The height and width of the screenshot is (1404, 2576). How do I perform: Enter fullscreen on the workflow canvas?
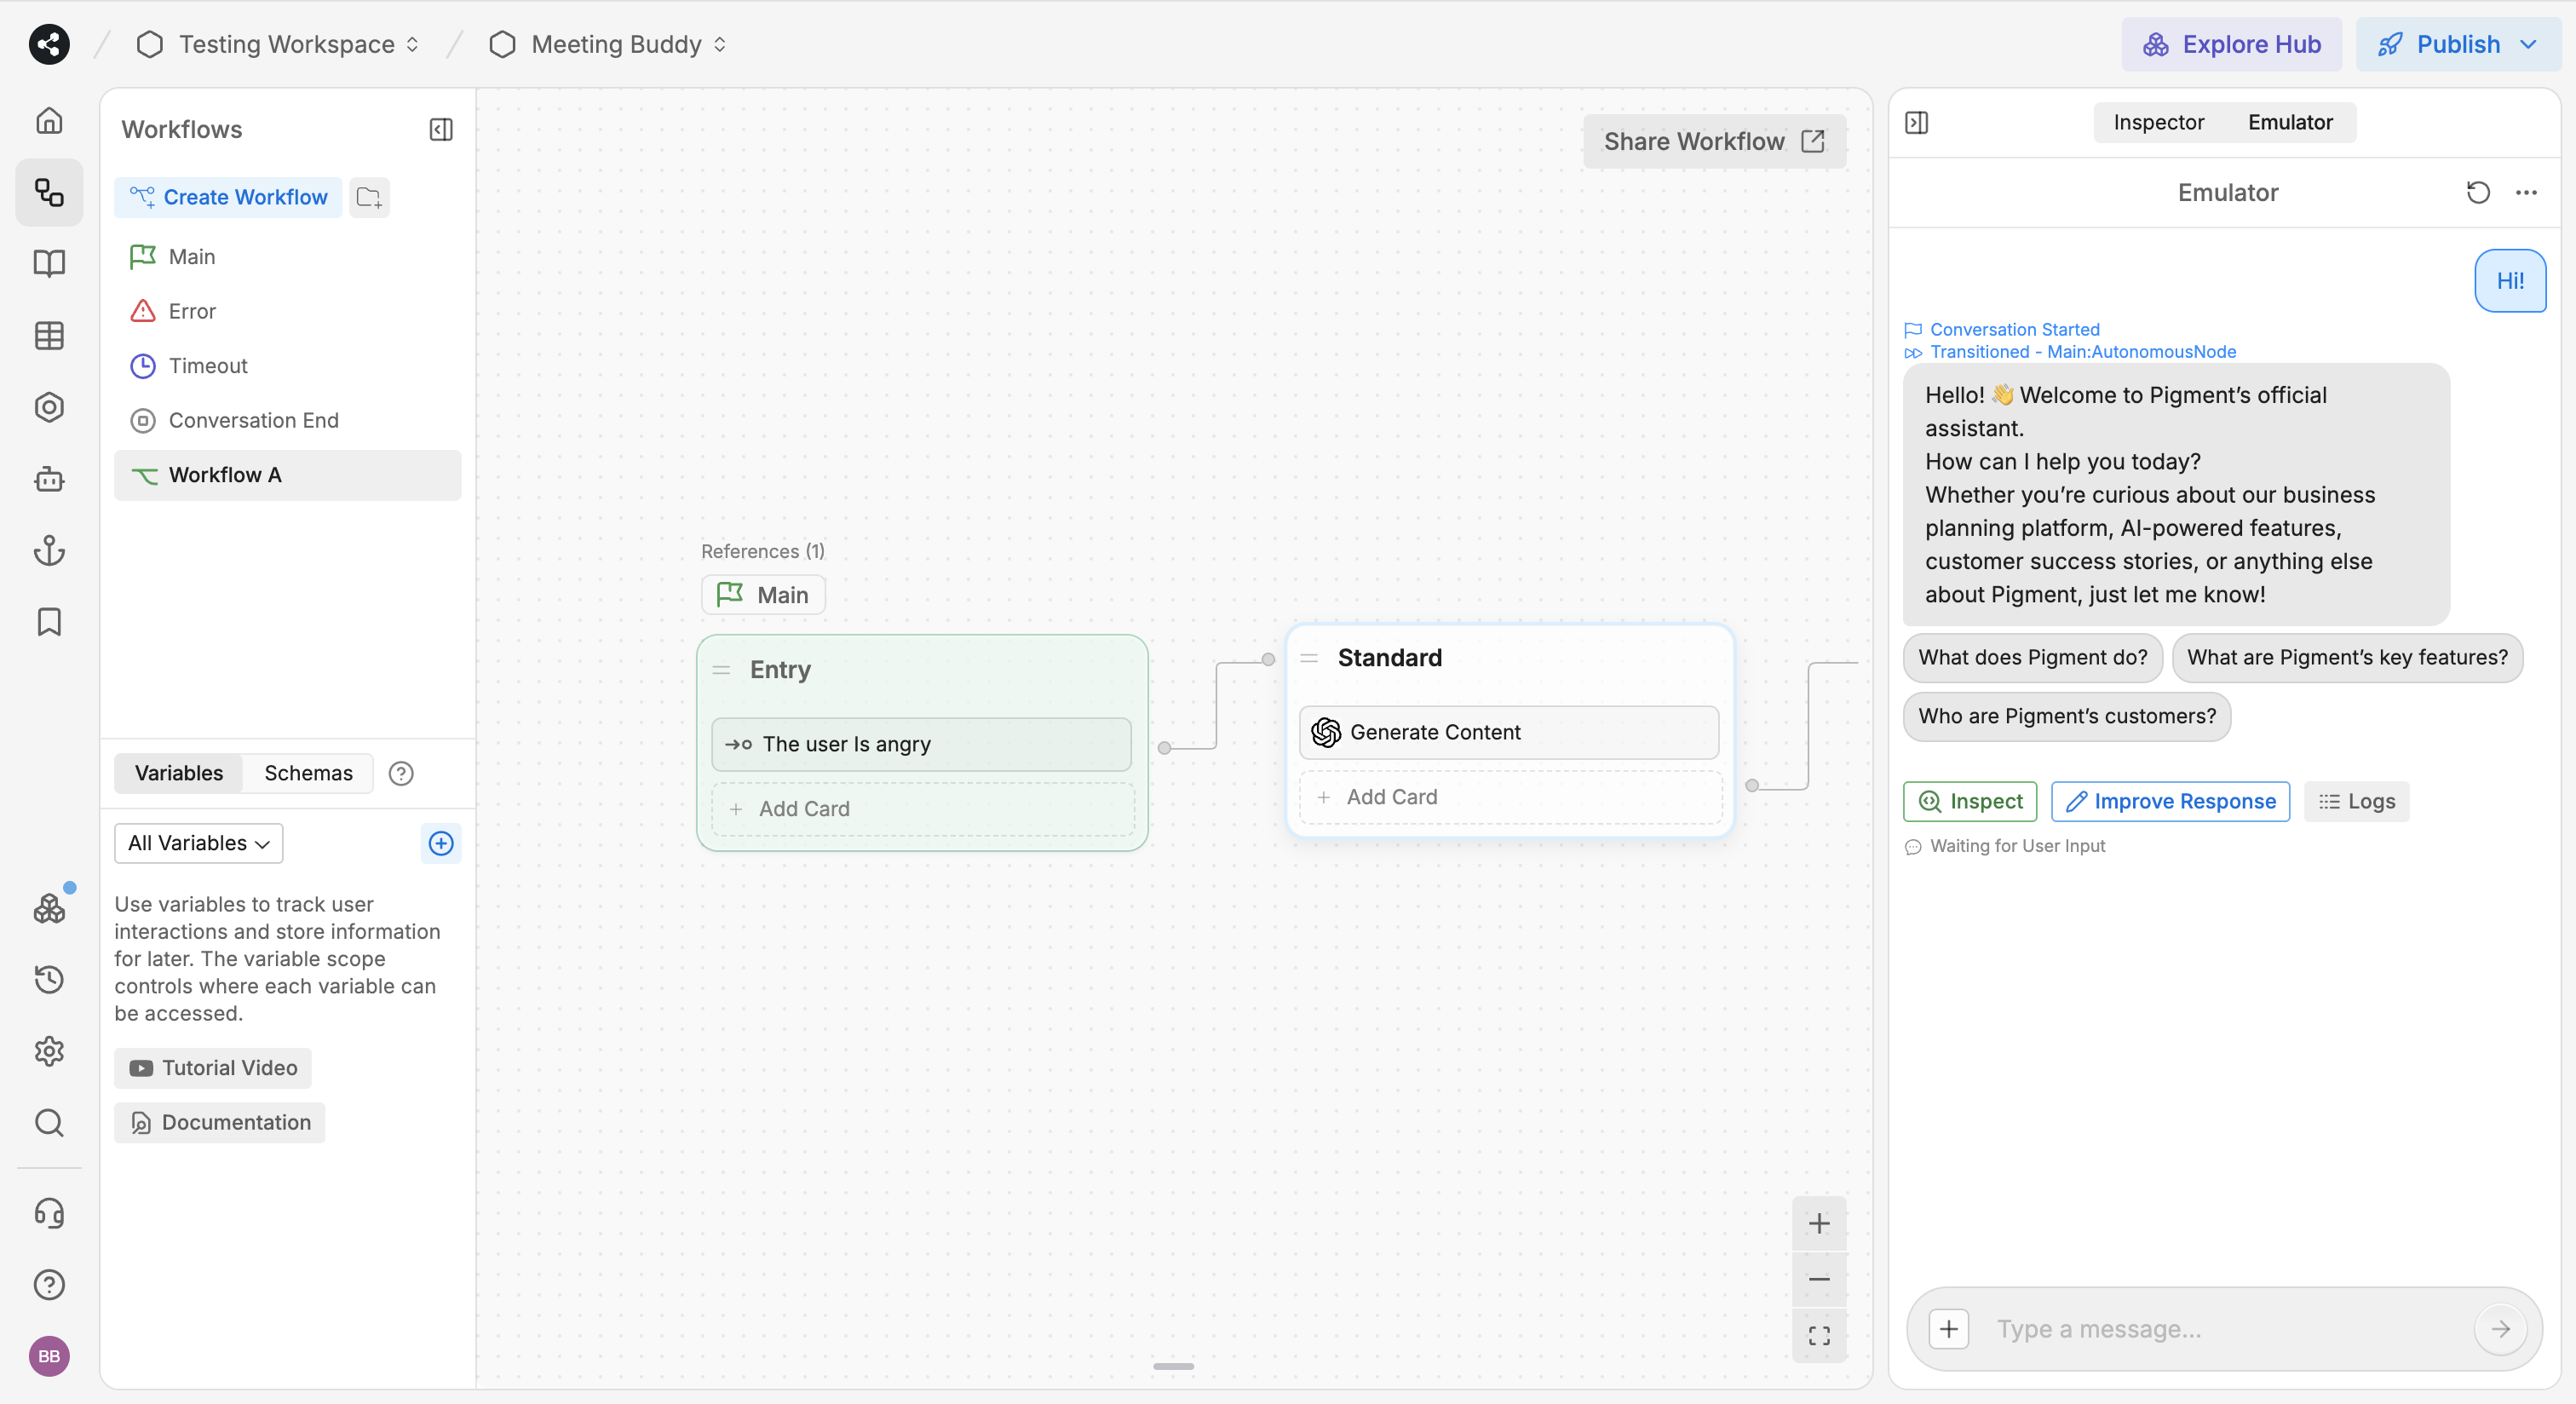(x=1819, y=1335)
